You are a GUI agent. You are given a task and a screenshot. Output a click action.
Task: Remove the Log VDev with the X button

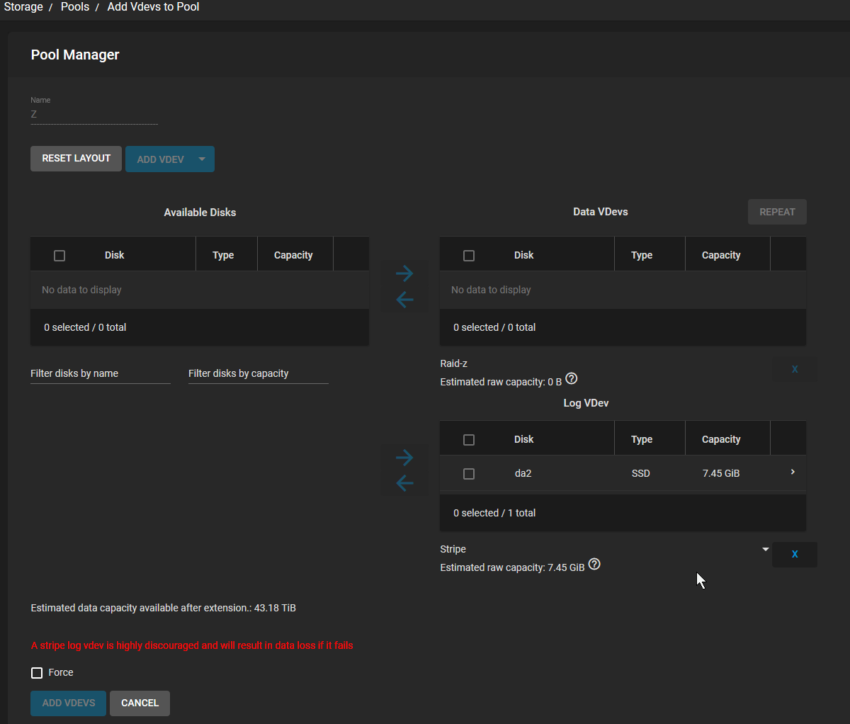point(795,554)
